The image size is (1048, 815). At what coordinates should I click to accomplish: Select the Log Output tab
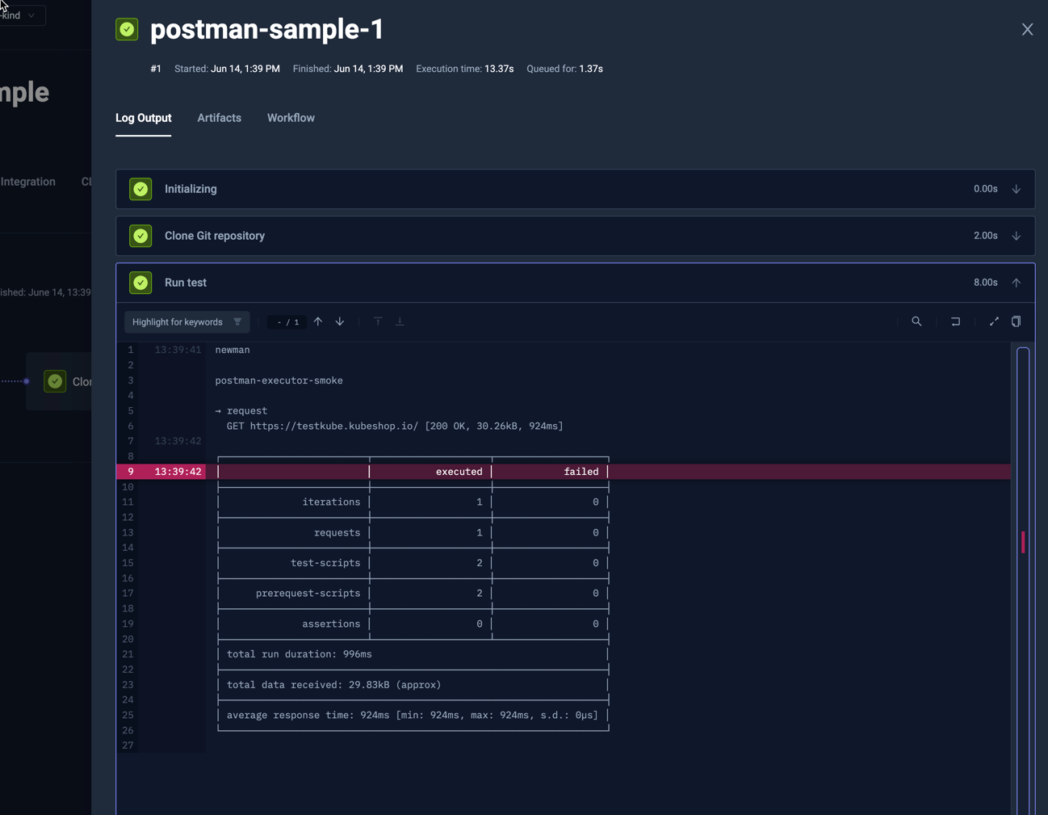pos(143,118)
